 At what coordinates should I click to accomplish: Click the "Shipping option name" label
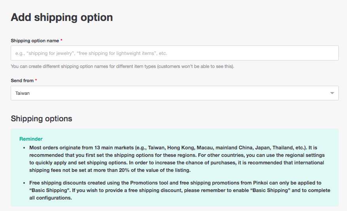pos(35,41)
